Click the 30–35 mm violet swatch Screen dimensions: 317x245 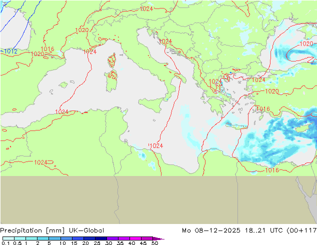[112, 238]
